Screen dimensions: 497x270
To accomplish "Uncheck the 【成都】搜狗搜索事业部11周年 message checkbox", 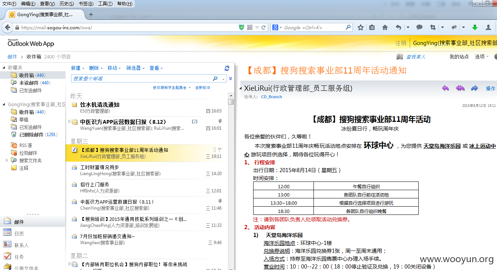I will click(74, 150).
